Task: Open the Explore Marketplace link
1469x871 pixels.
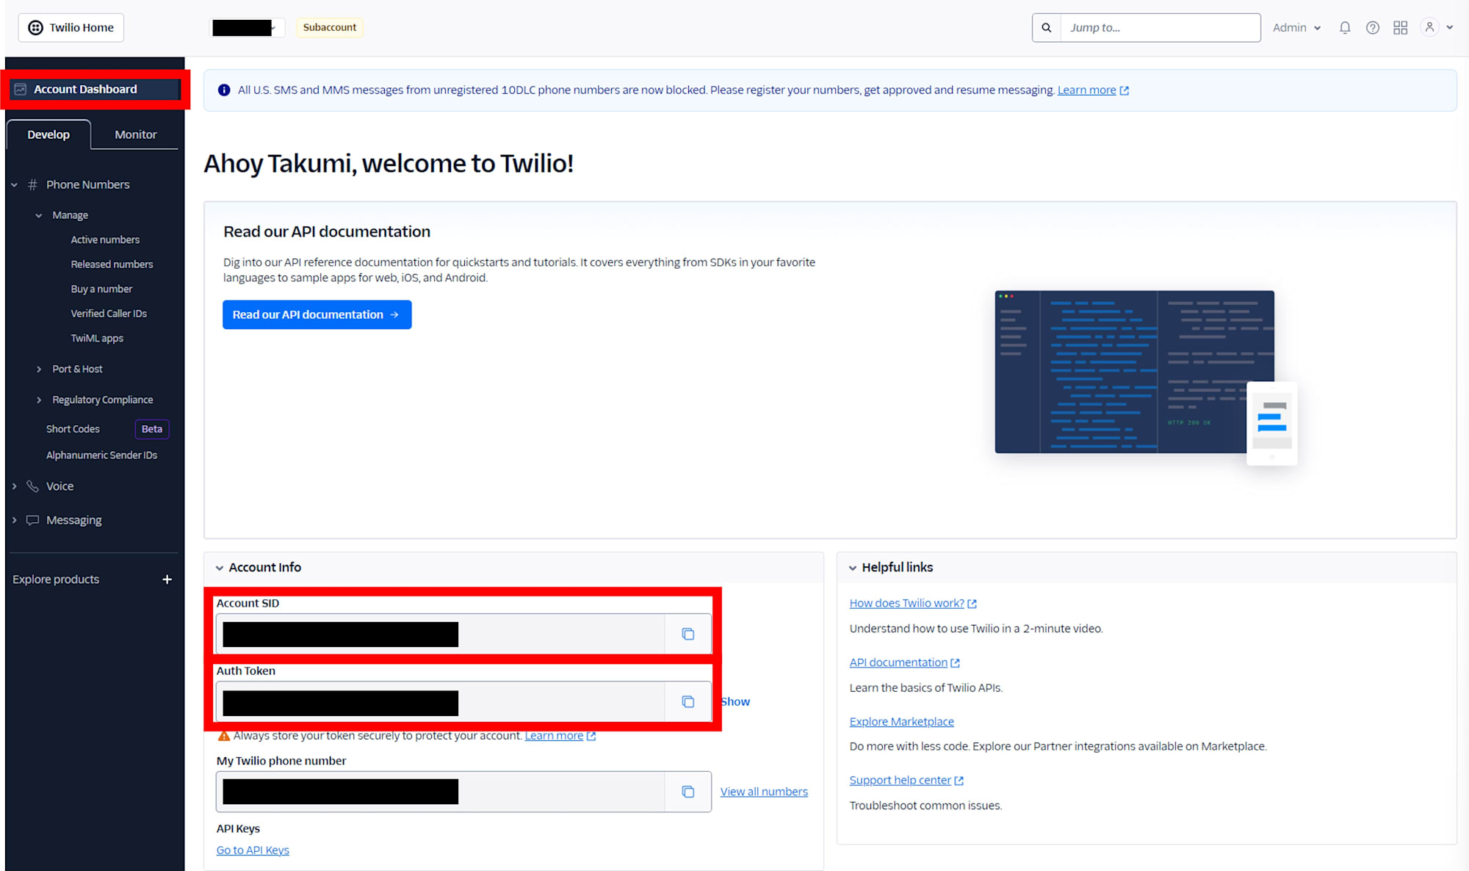Action: point(901,721)
